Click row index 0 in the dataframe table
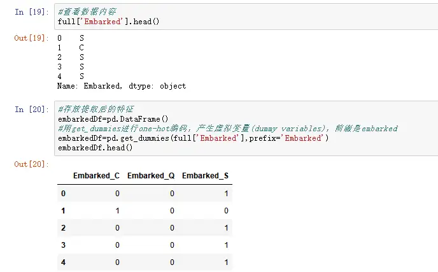The width and height of the screenshot is (438, 272). (64, 194)
